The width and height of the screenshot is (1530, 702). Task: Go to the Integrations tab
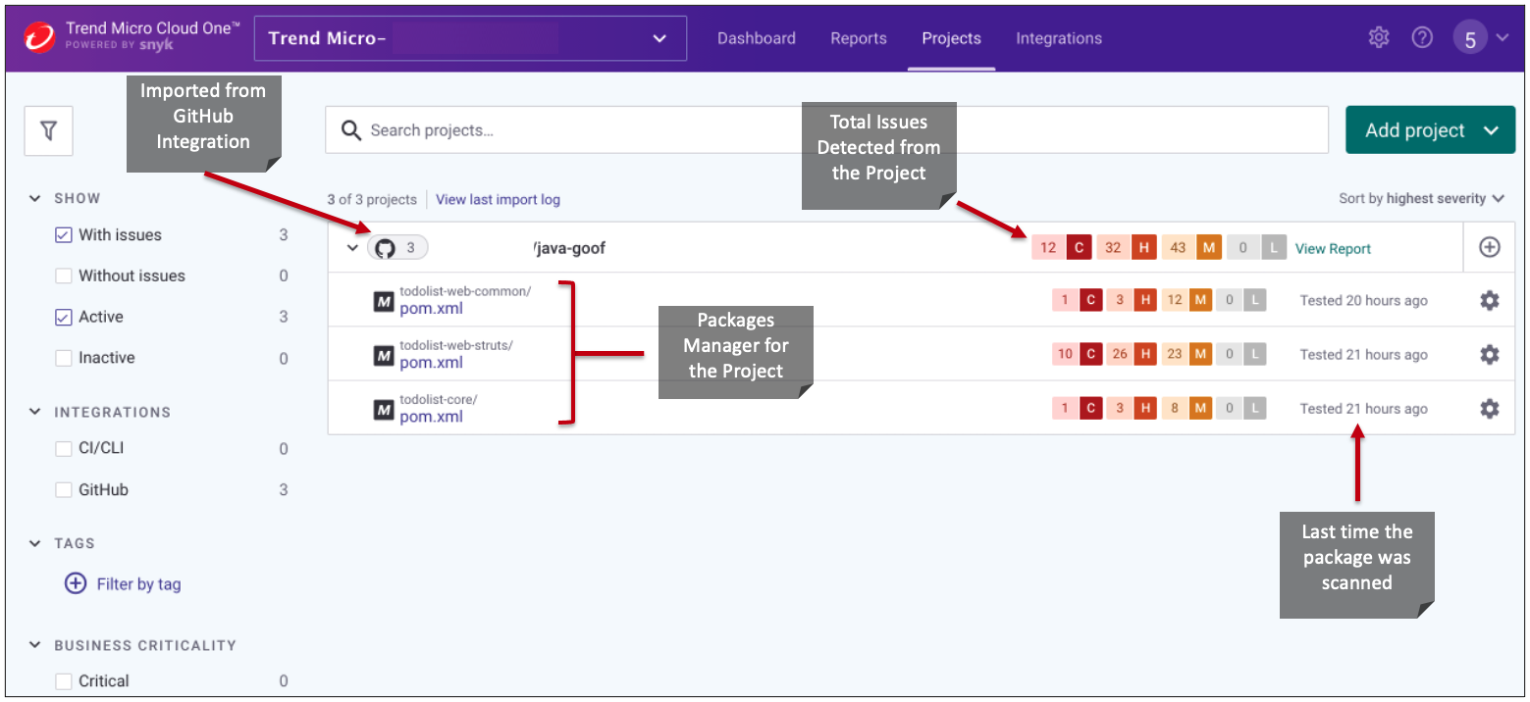coord(1059,38)
